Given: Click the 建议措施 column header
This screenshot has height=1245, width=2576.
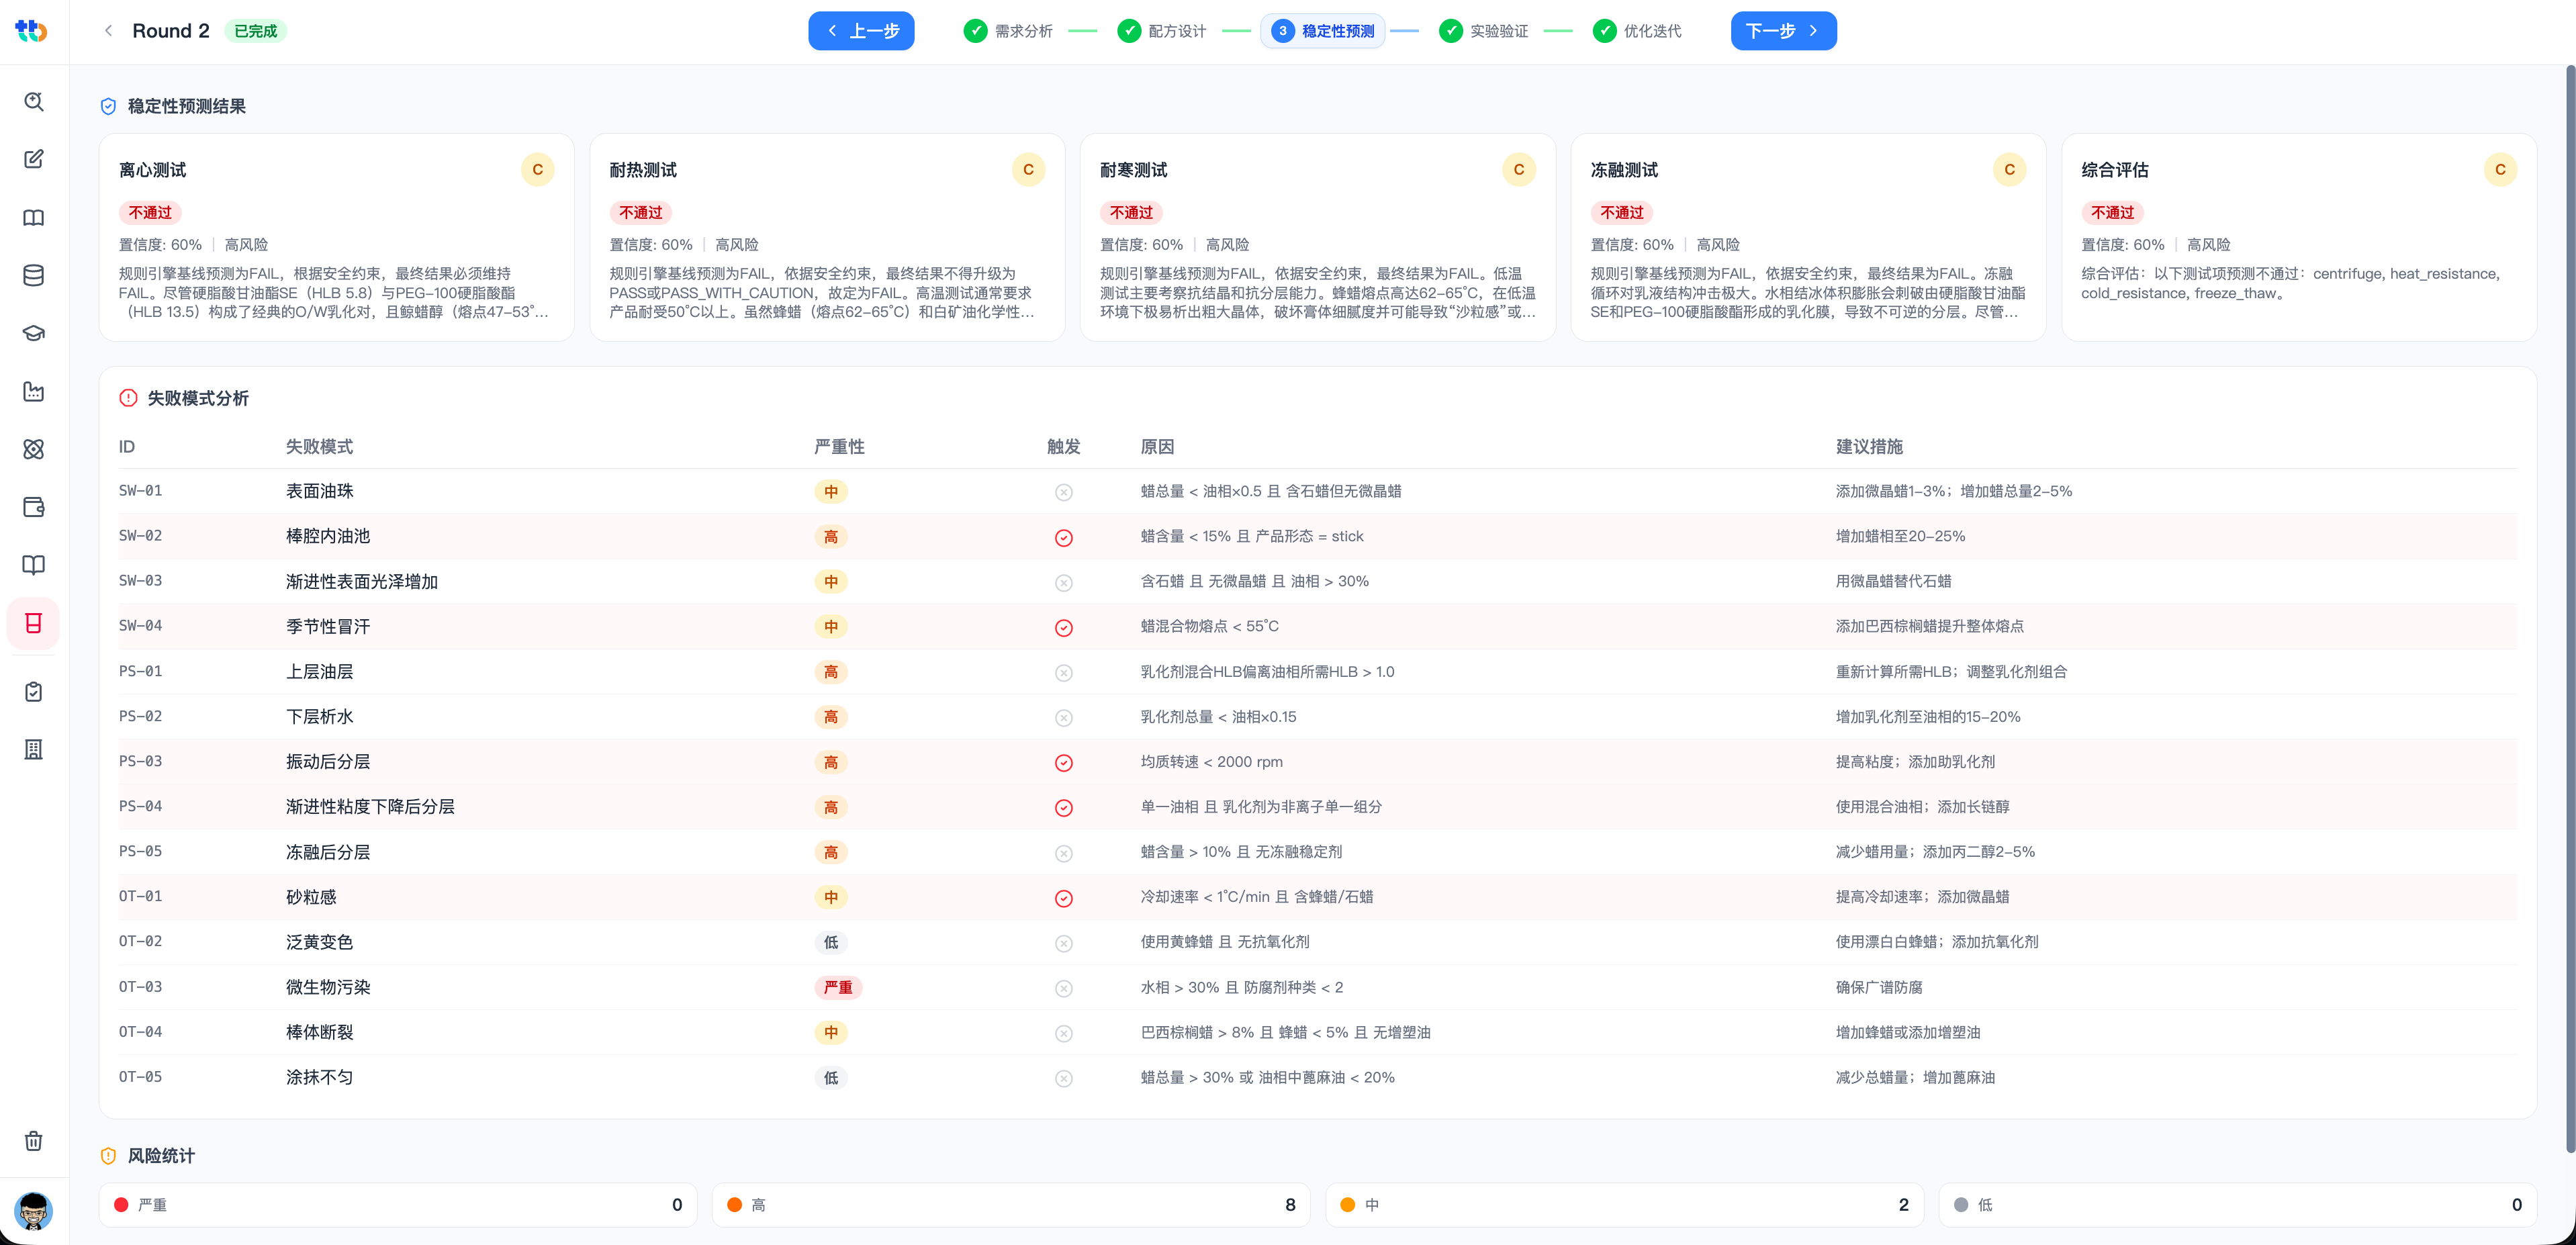Looking at the screenshot, I should pyautogui.click(x=1869, y=446).
